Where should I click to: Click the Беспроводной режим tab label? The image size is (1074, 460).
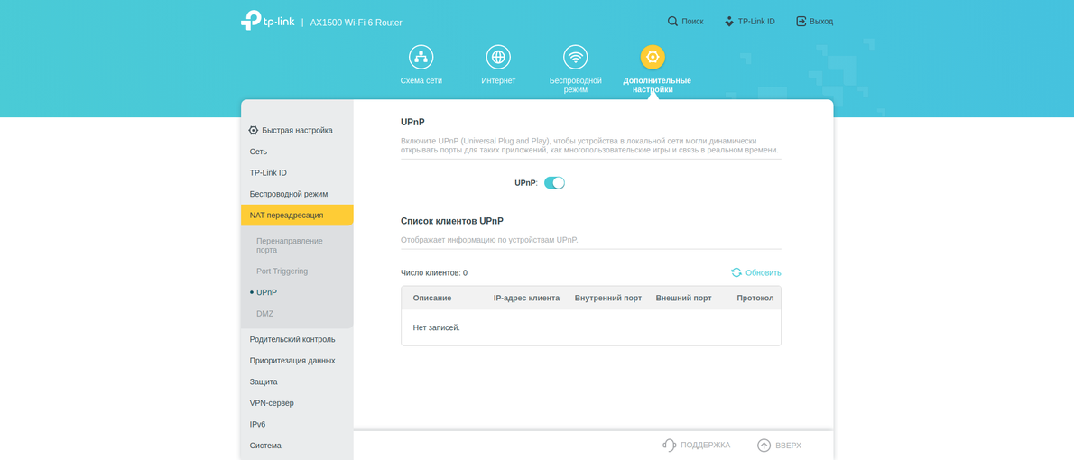click(x=576, y=85)
